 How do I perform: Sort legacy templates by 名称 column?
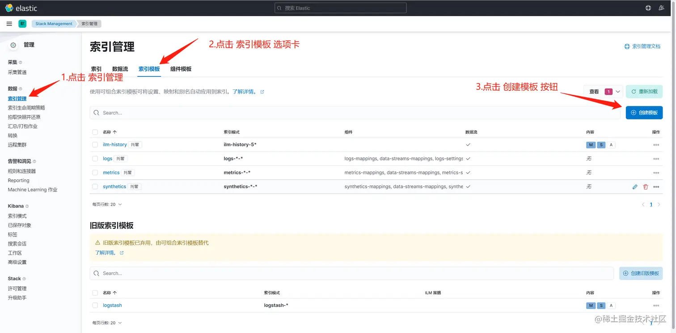point(110,293)
